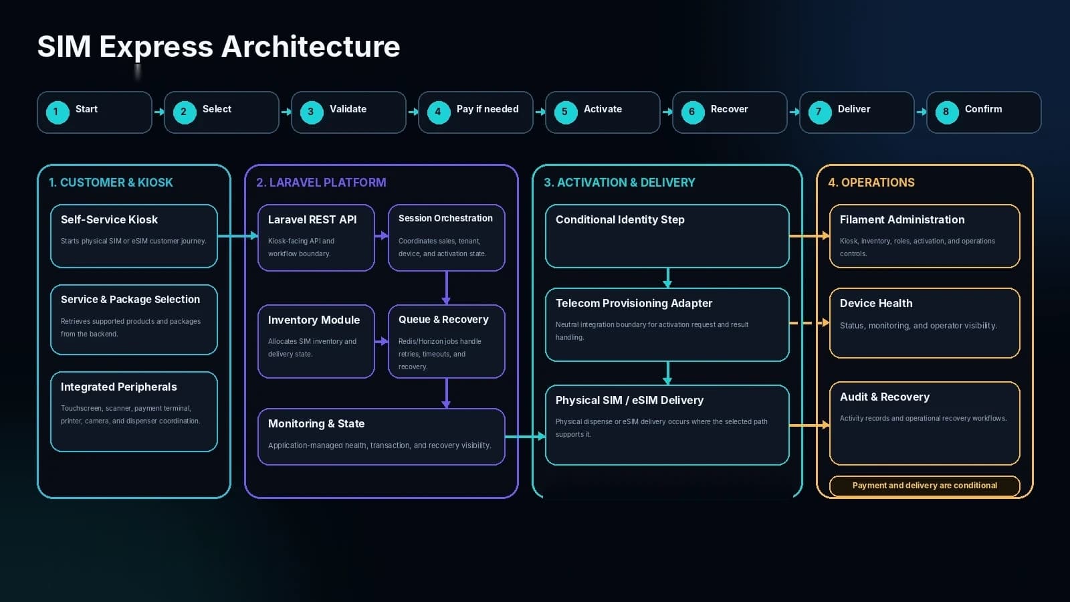Click the SIM Express Architecture title

pyautogui.click(x=219, y=47)
